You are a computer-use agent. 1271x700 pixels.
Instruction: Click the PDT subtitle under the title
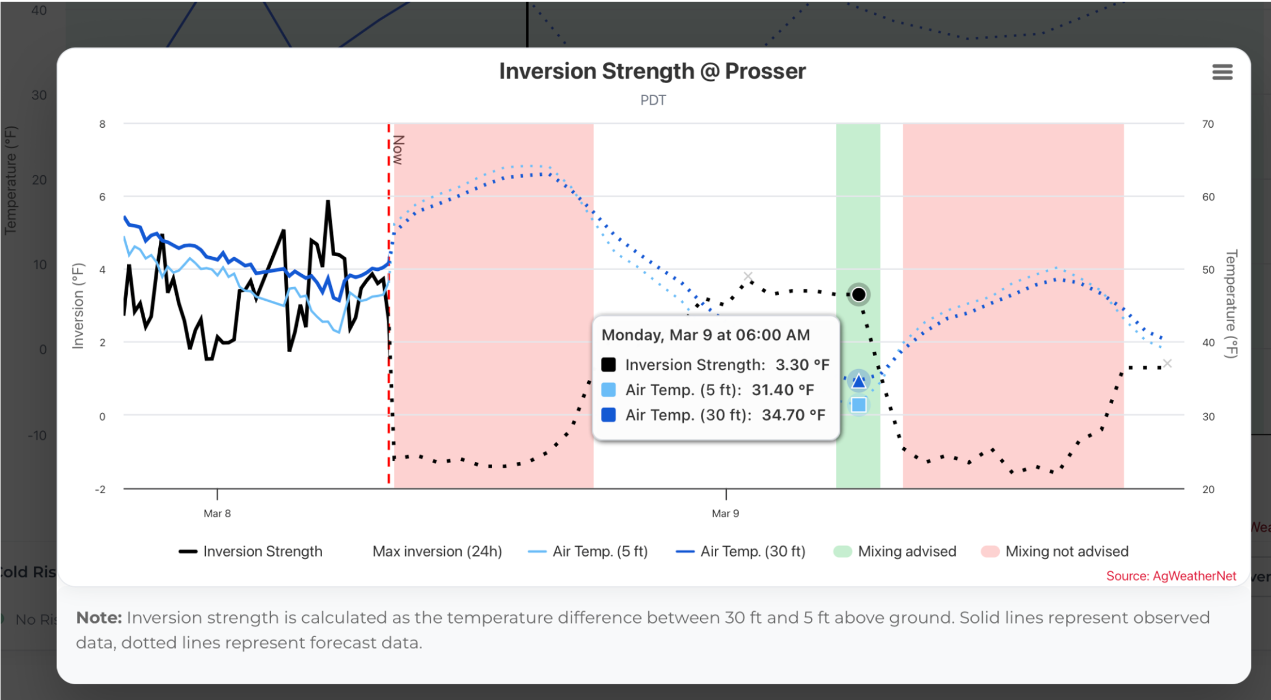(x=653, y=100)
